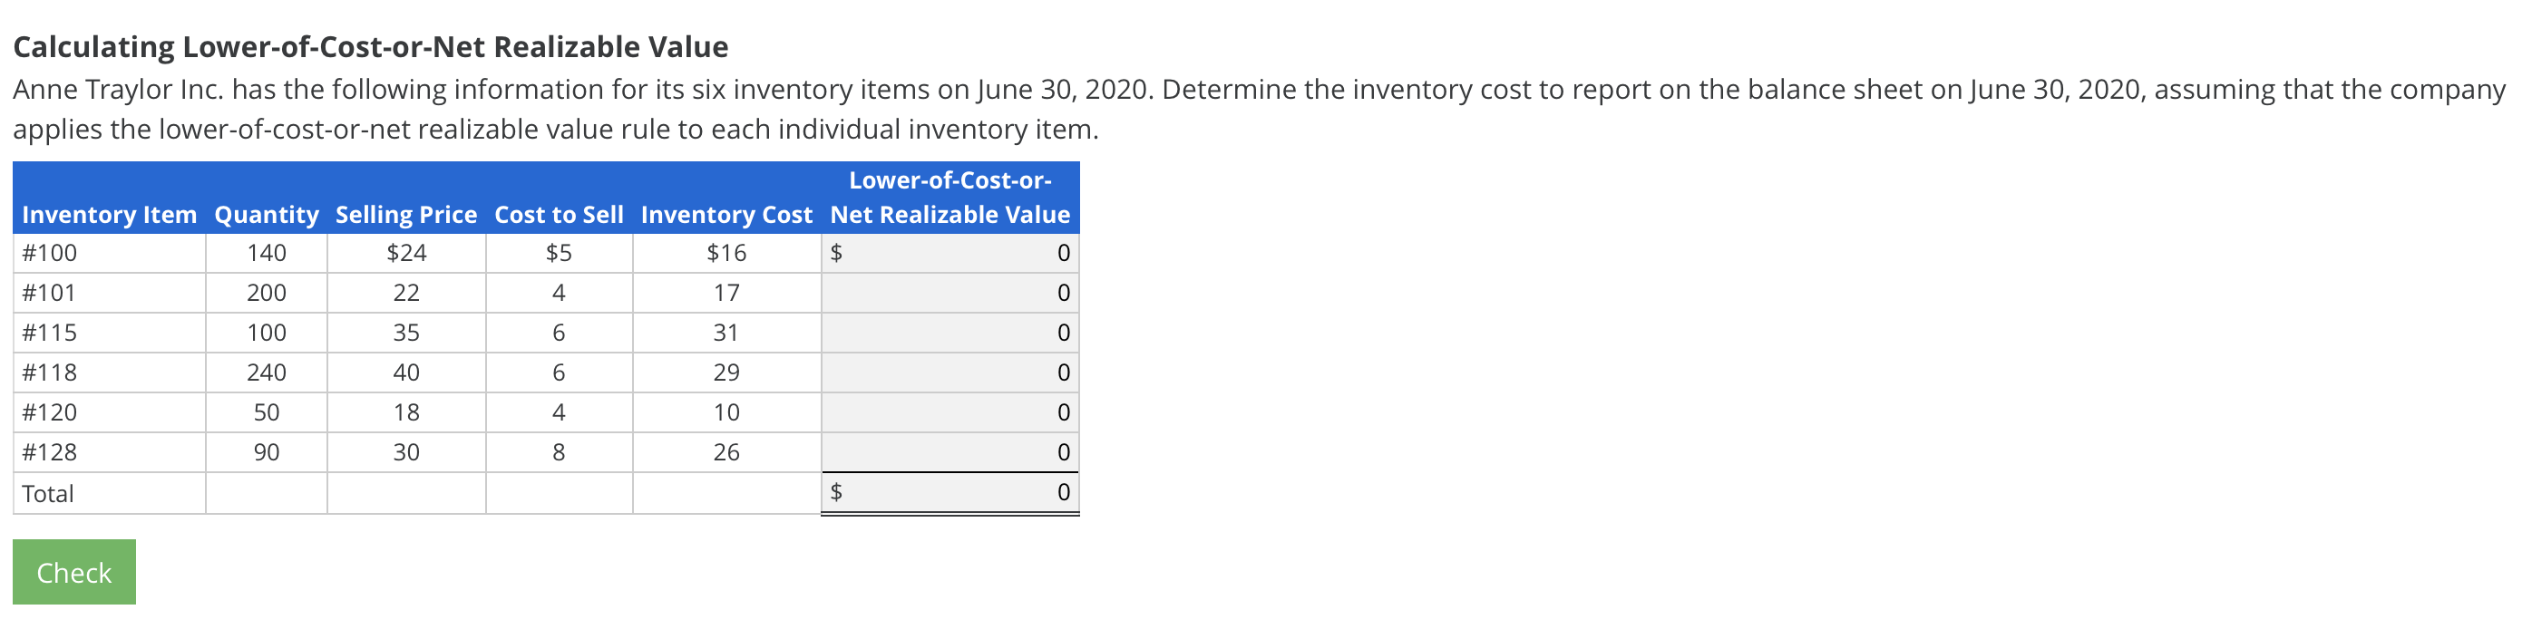Click the Total row label
2532x629 pixels.
(x=54, y=491)
